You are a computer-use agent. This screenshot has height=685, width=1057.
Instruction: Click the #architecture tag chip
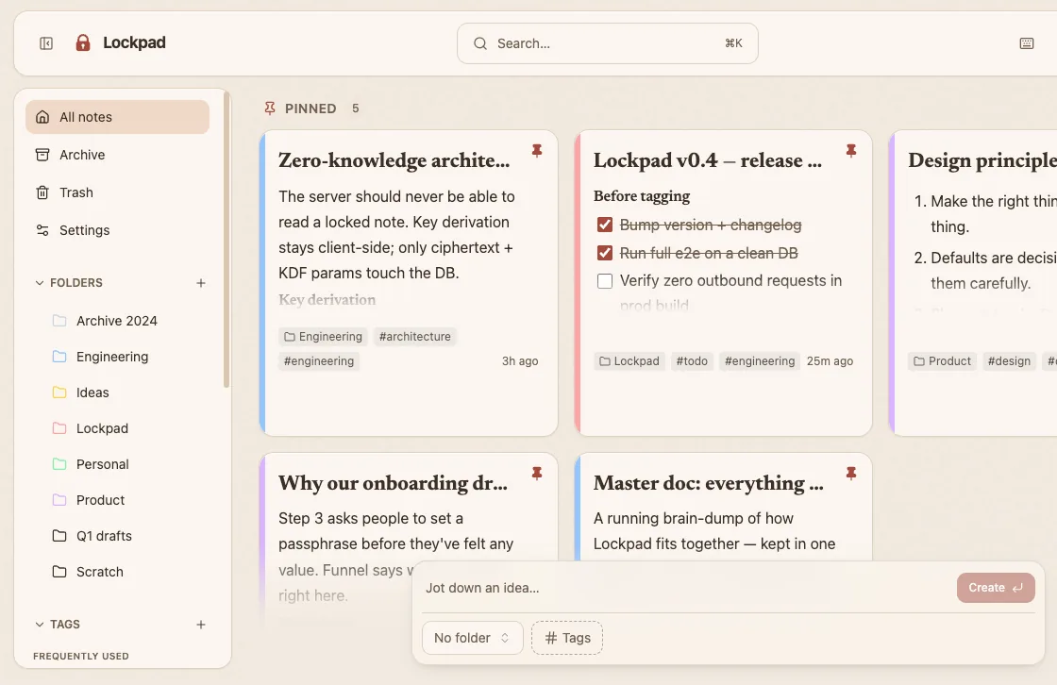coord(414,337)
